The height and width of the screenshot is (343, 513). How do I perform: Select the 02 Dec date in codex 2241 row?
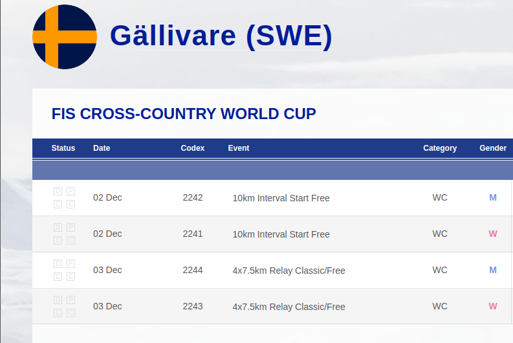coord(107,234)
